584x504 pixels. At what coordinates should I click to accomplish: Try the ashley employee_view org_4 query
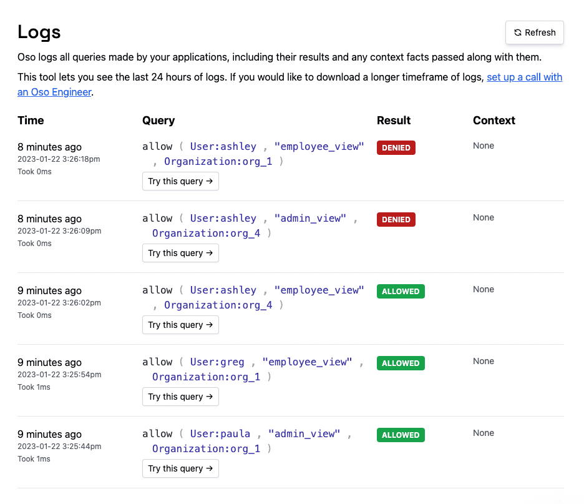[x=180, y=325]
